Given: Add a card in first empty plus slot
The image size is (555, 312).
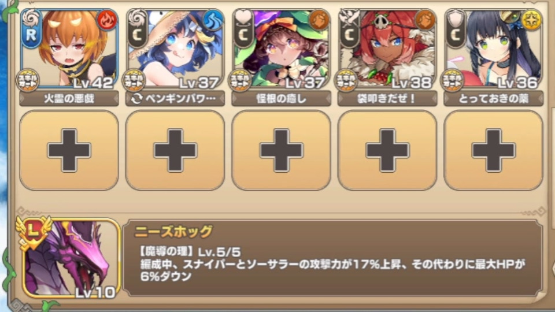Looking at the screenshot, I should (x=69, y=150).
